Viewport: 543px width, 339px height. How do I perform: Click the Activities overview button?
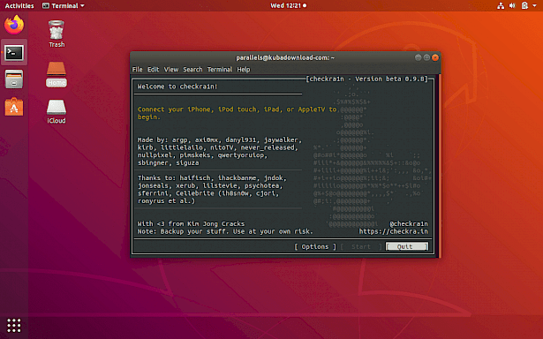pos(19,5)
